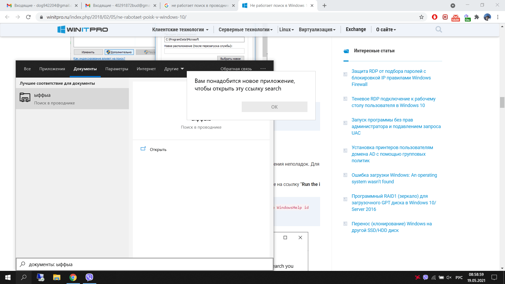Click magnifier icon in search box
Image resolution: width=505 pixels, height=284 pixels.
pyautogui.click(x=23, y=264)
